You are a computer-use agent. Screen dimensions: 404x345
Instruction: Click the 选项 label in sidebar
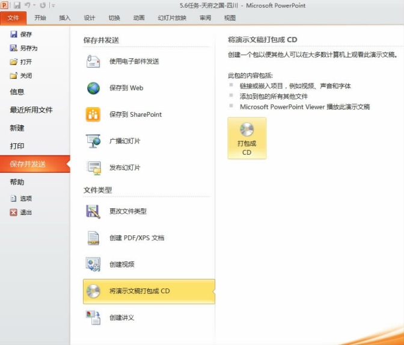click(26, 199)
